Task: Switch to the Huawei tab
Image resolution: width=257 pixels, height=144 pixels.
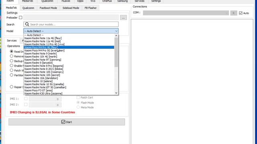Action: (x=66, y=1)
